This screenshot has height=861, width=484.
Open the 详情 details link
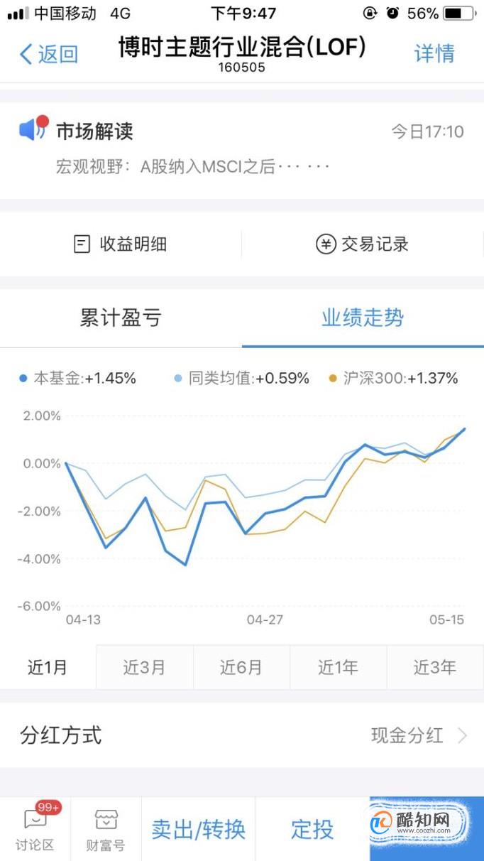click(x=434, y=54)
